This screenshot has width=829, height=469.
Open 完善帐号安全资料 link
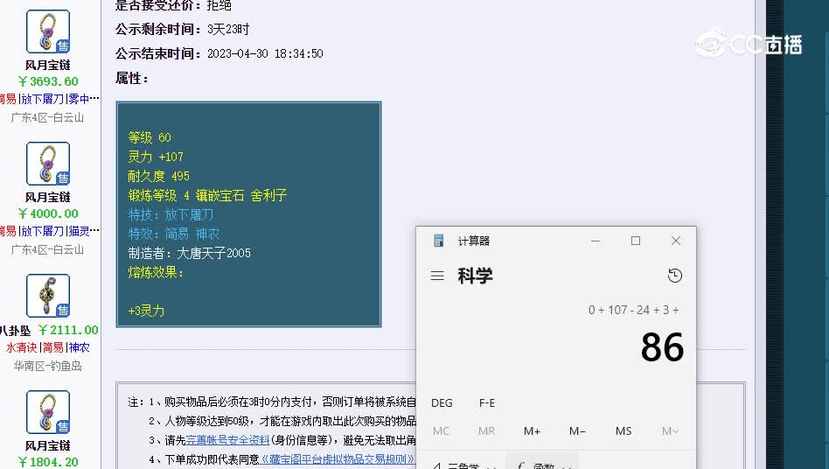click(227, 440)
